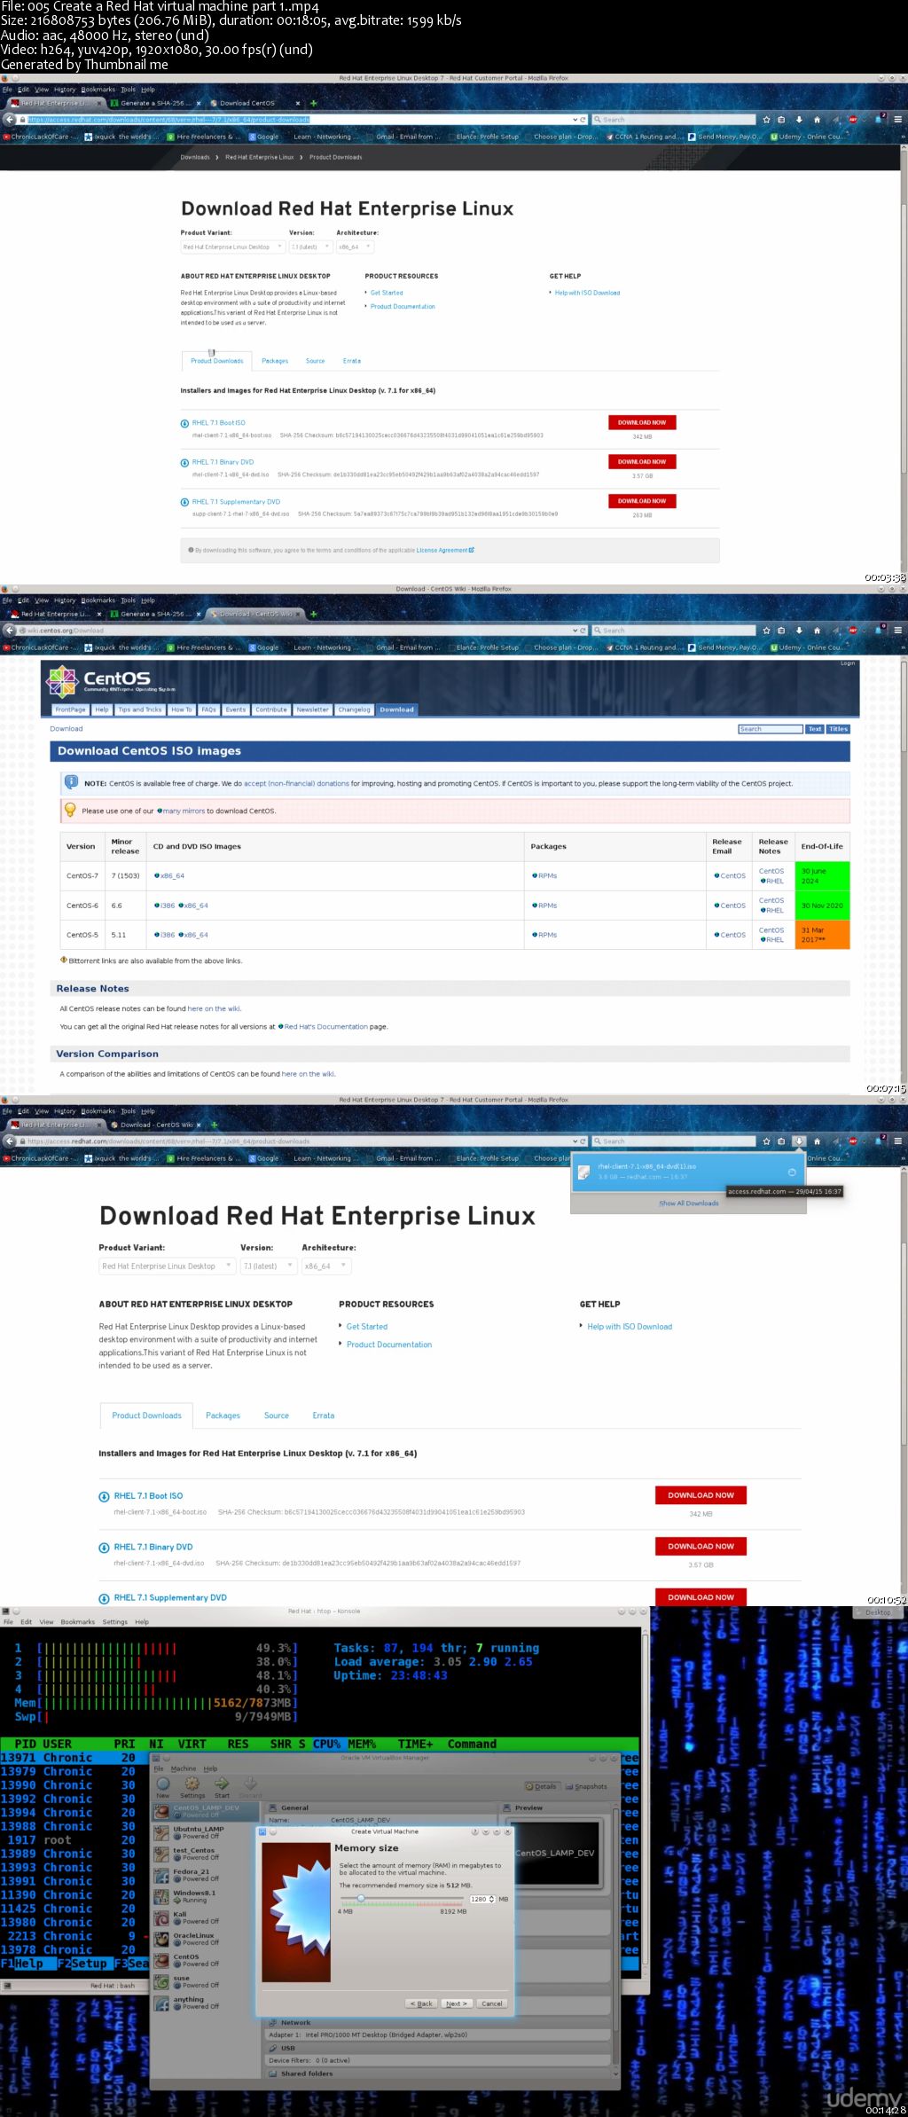Image resolution: width=908 pixels, height=2117 pixels.
Task: Select the Fedora_21 virtual machine icon
Action: pyautogui.click(x=162, y=1875)
